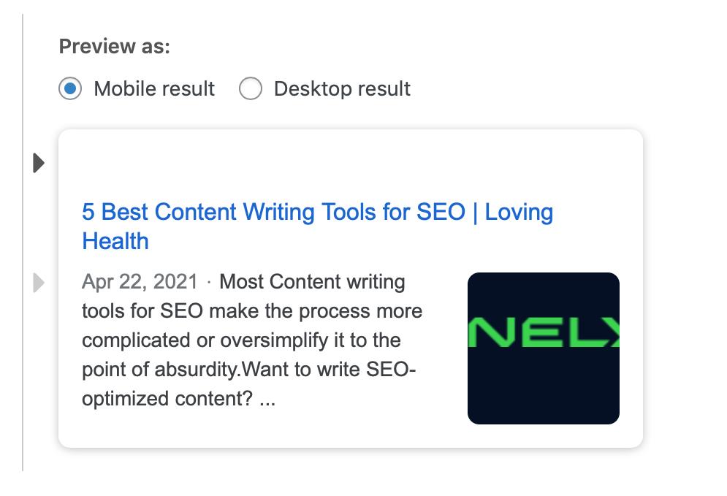Click the "Most Content writing" description start
This screenshot has height=496, width=727.
tap(312, 282)
